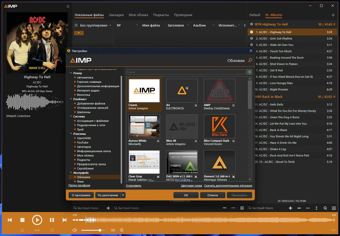The image size is (340, 236).
Task: Pause the current track
Action: point(52,220)
